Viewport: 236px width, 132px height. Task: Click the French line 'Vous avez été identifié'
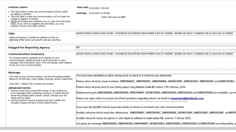pyautogui.click(x=130, y=107)
